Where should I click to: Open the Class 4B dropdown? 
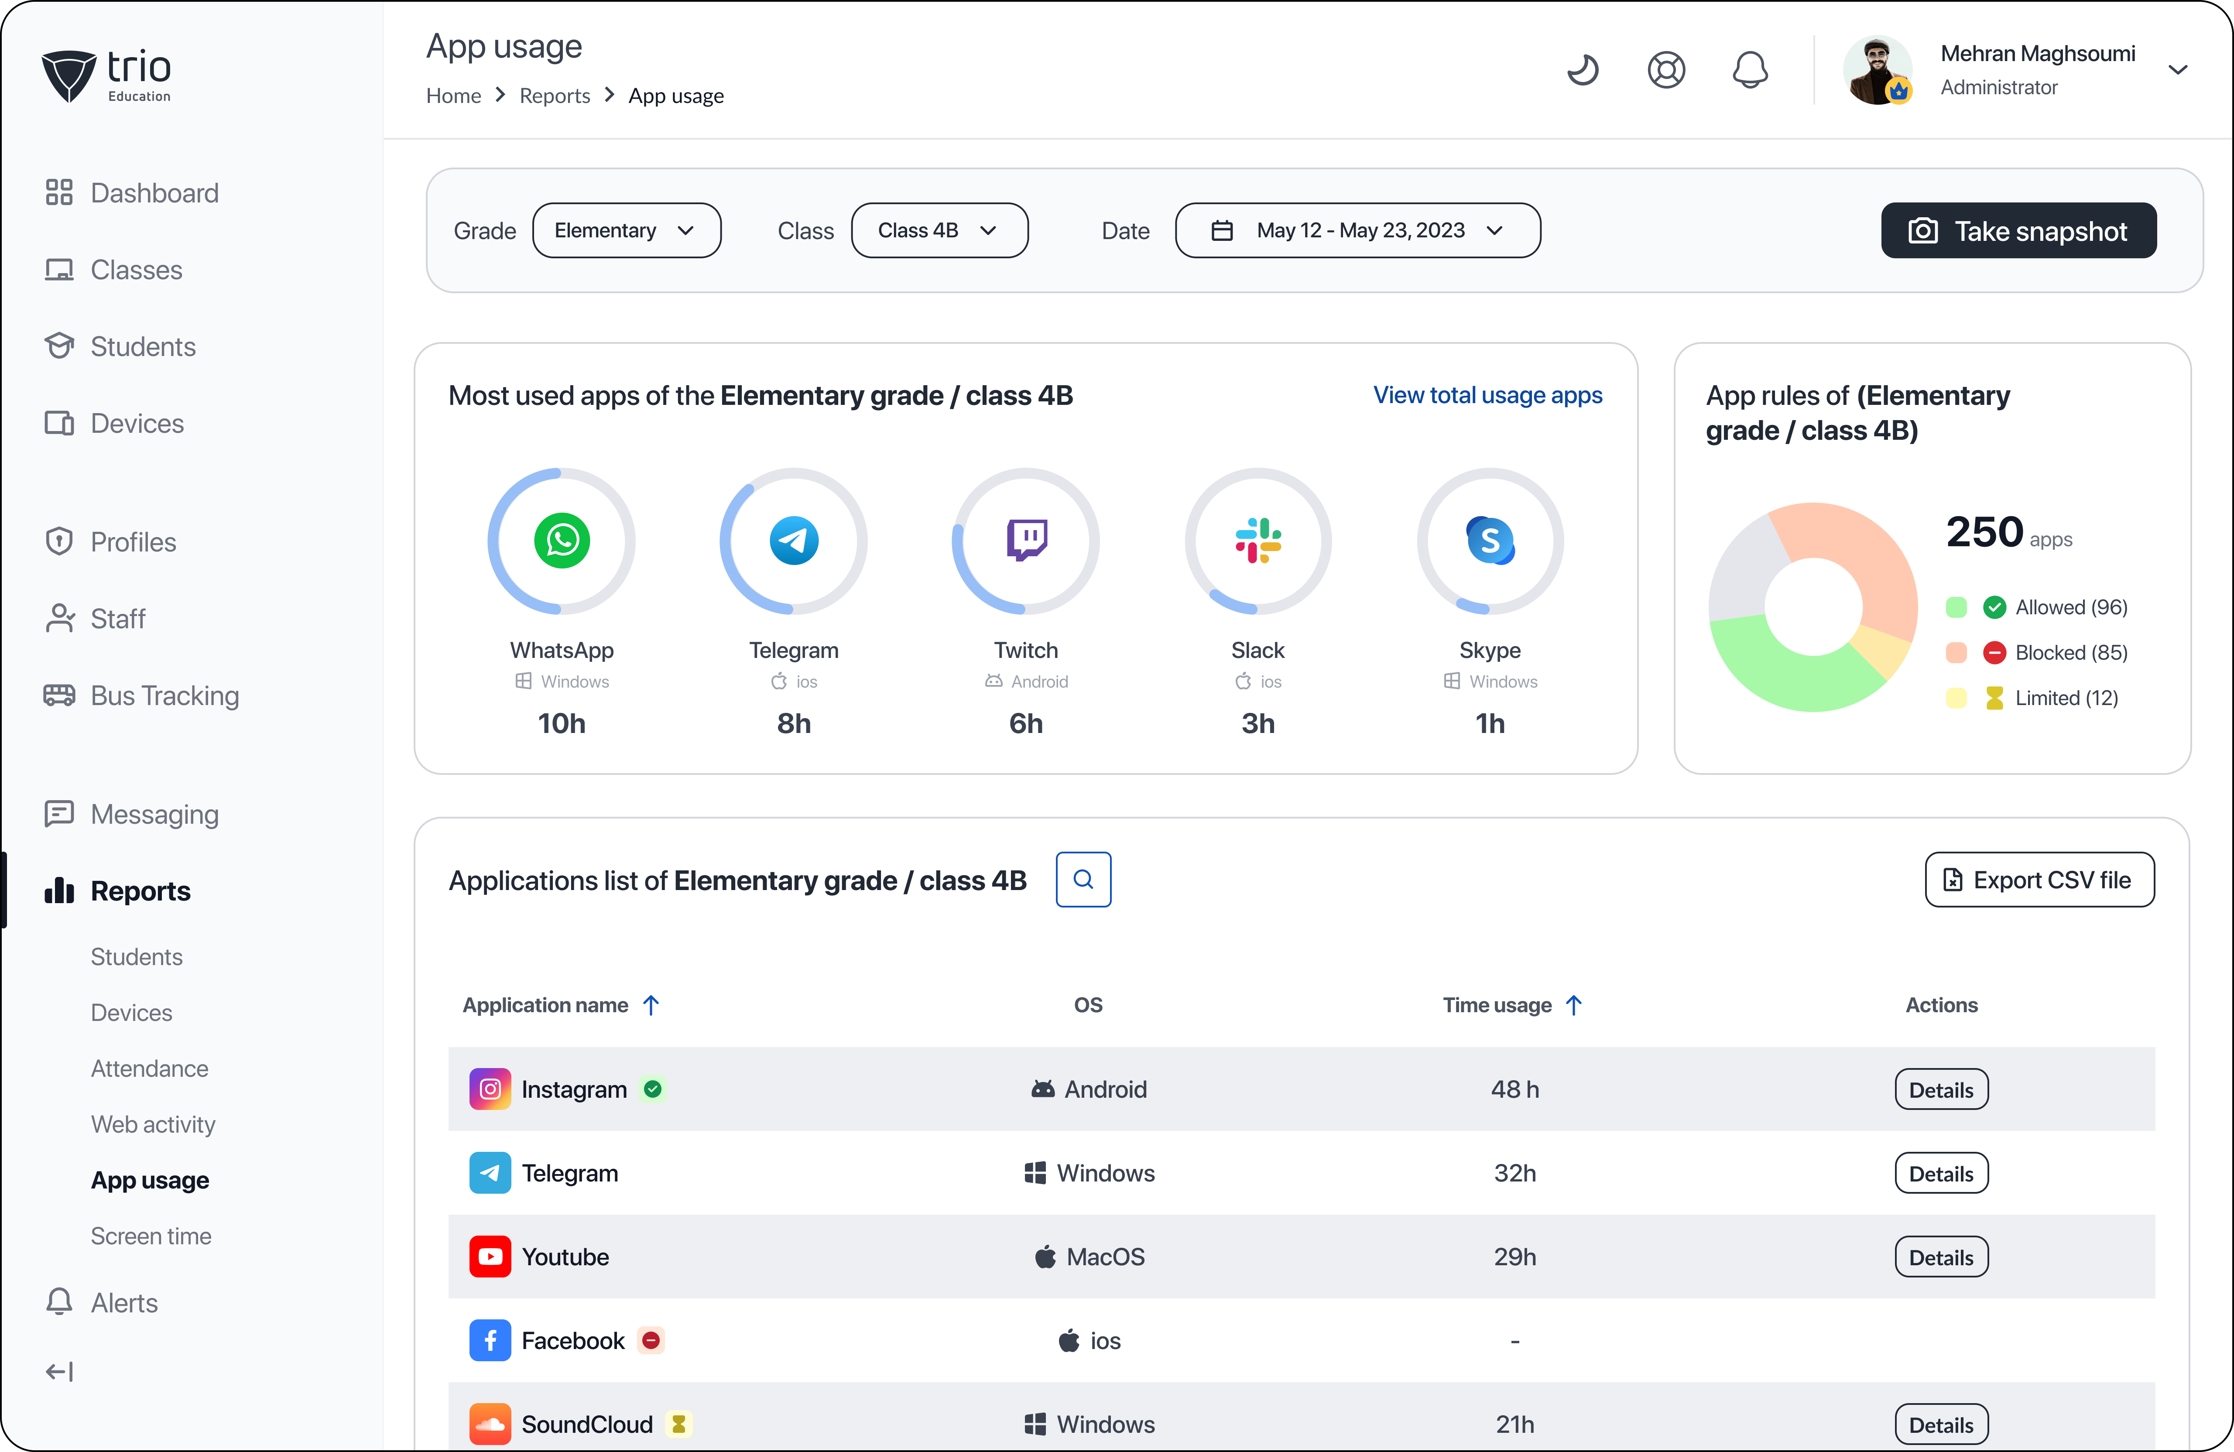(939, 230)
